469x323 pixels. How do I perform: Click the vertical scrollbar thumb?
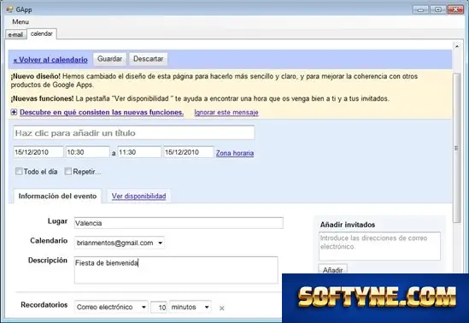click(x=456, y=148)
